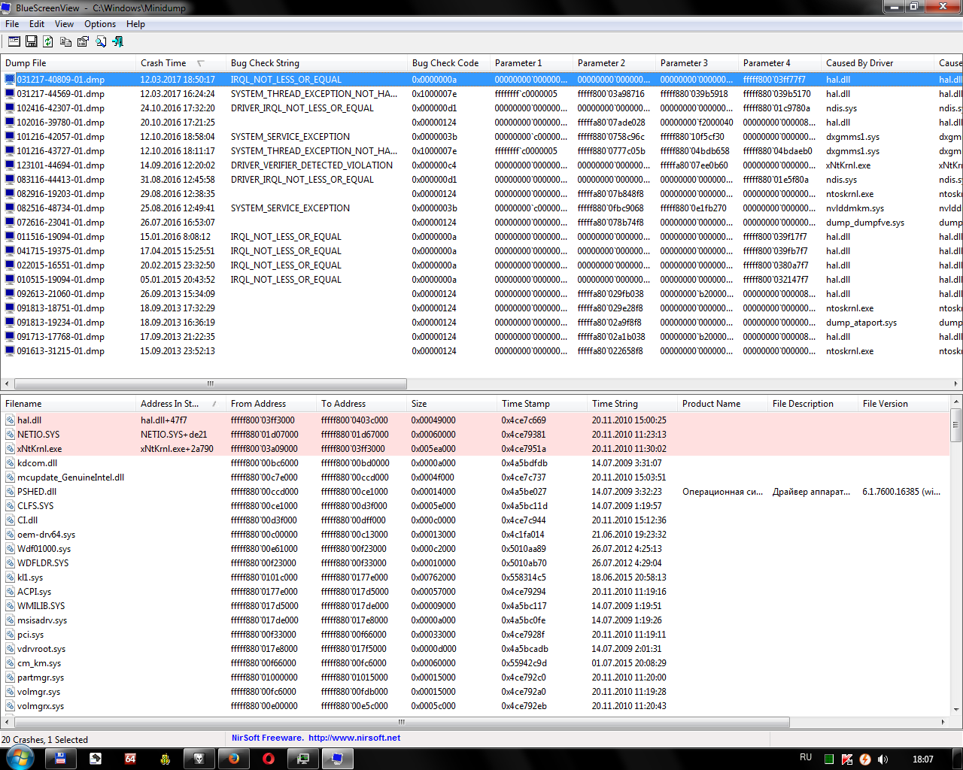Click the Bug Check Code column header
Screen dimensions: 963x770
point(449,63)
